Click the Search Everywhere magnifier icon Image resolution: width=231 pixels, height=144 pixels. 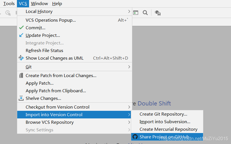pyautogui.click(x=145, y=13)
